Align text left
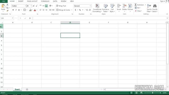169x95 pixels. tap(40, 10)
